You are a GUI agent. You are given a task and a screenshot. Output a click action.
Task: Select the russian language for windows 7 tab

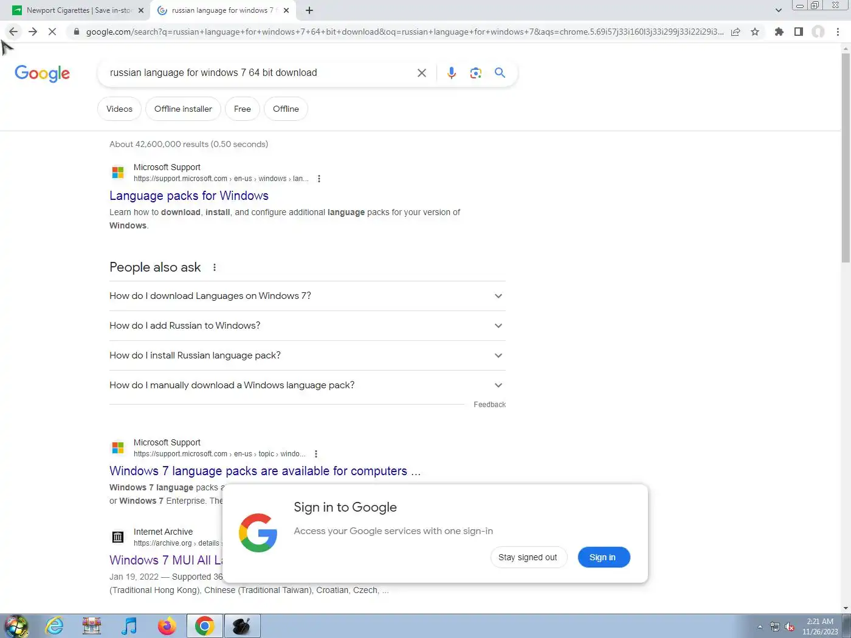tap(222, 10)
